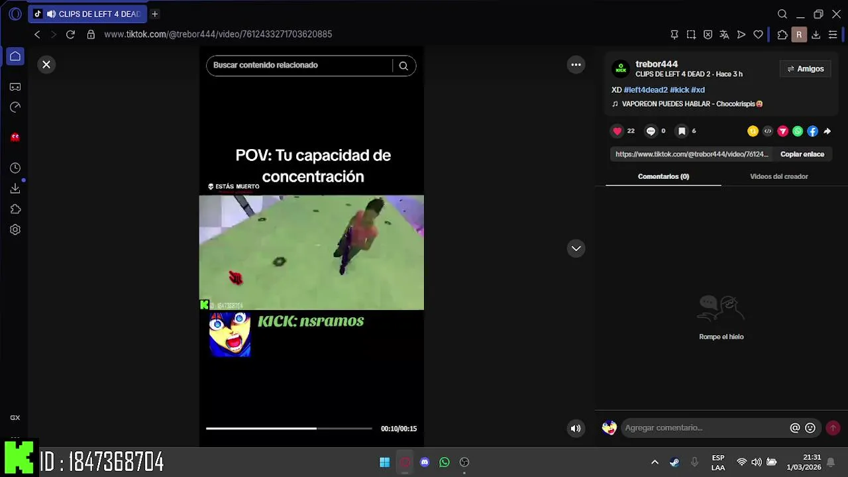Seek on the video progress bar
Screen dimensions: 848x477
[x=289, y=429]
